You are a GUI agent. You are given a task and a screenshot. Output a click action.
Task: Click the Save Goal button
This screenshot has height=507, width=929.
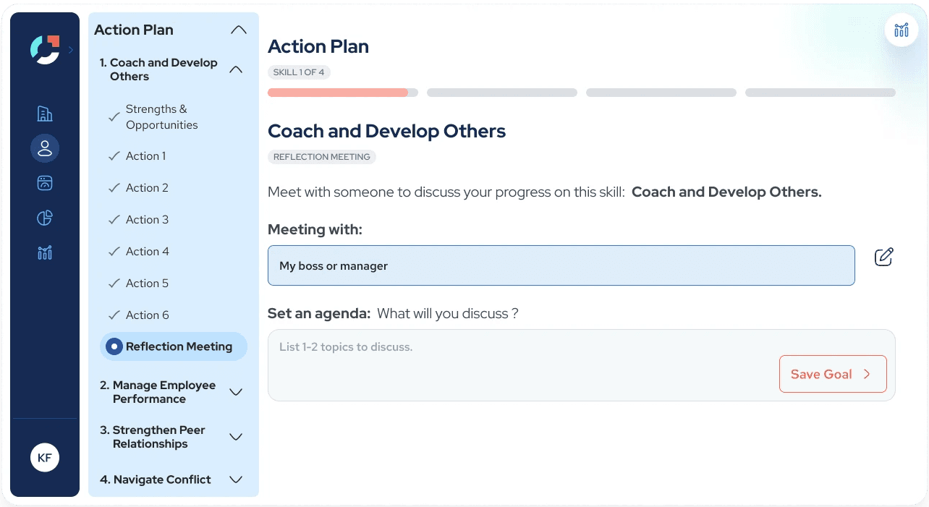tap(832, 374)
